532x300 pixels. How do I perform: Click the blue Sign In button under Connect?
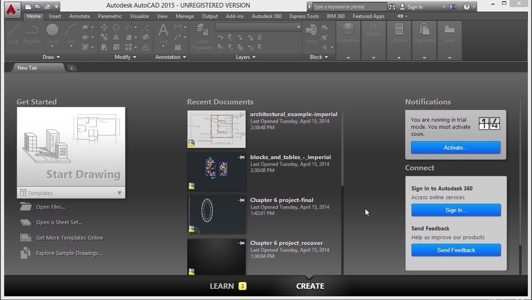456,210
